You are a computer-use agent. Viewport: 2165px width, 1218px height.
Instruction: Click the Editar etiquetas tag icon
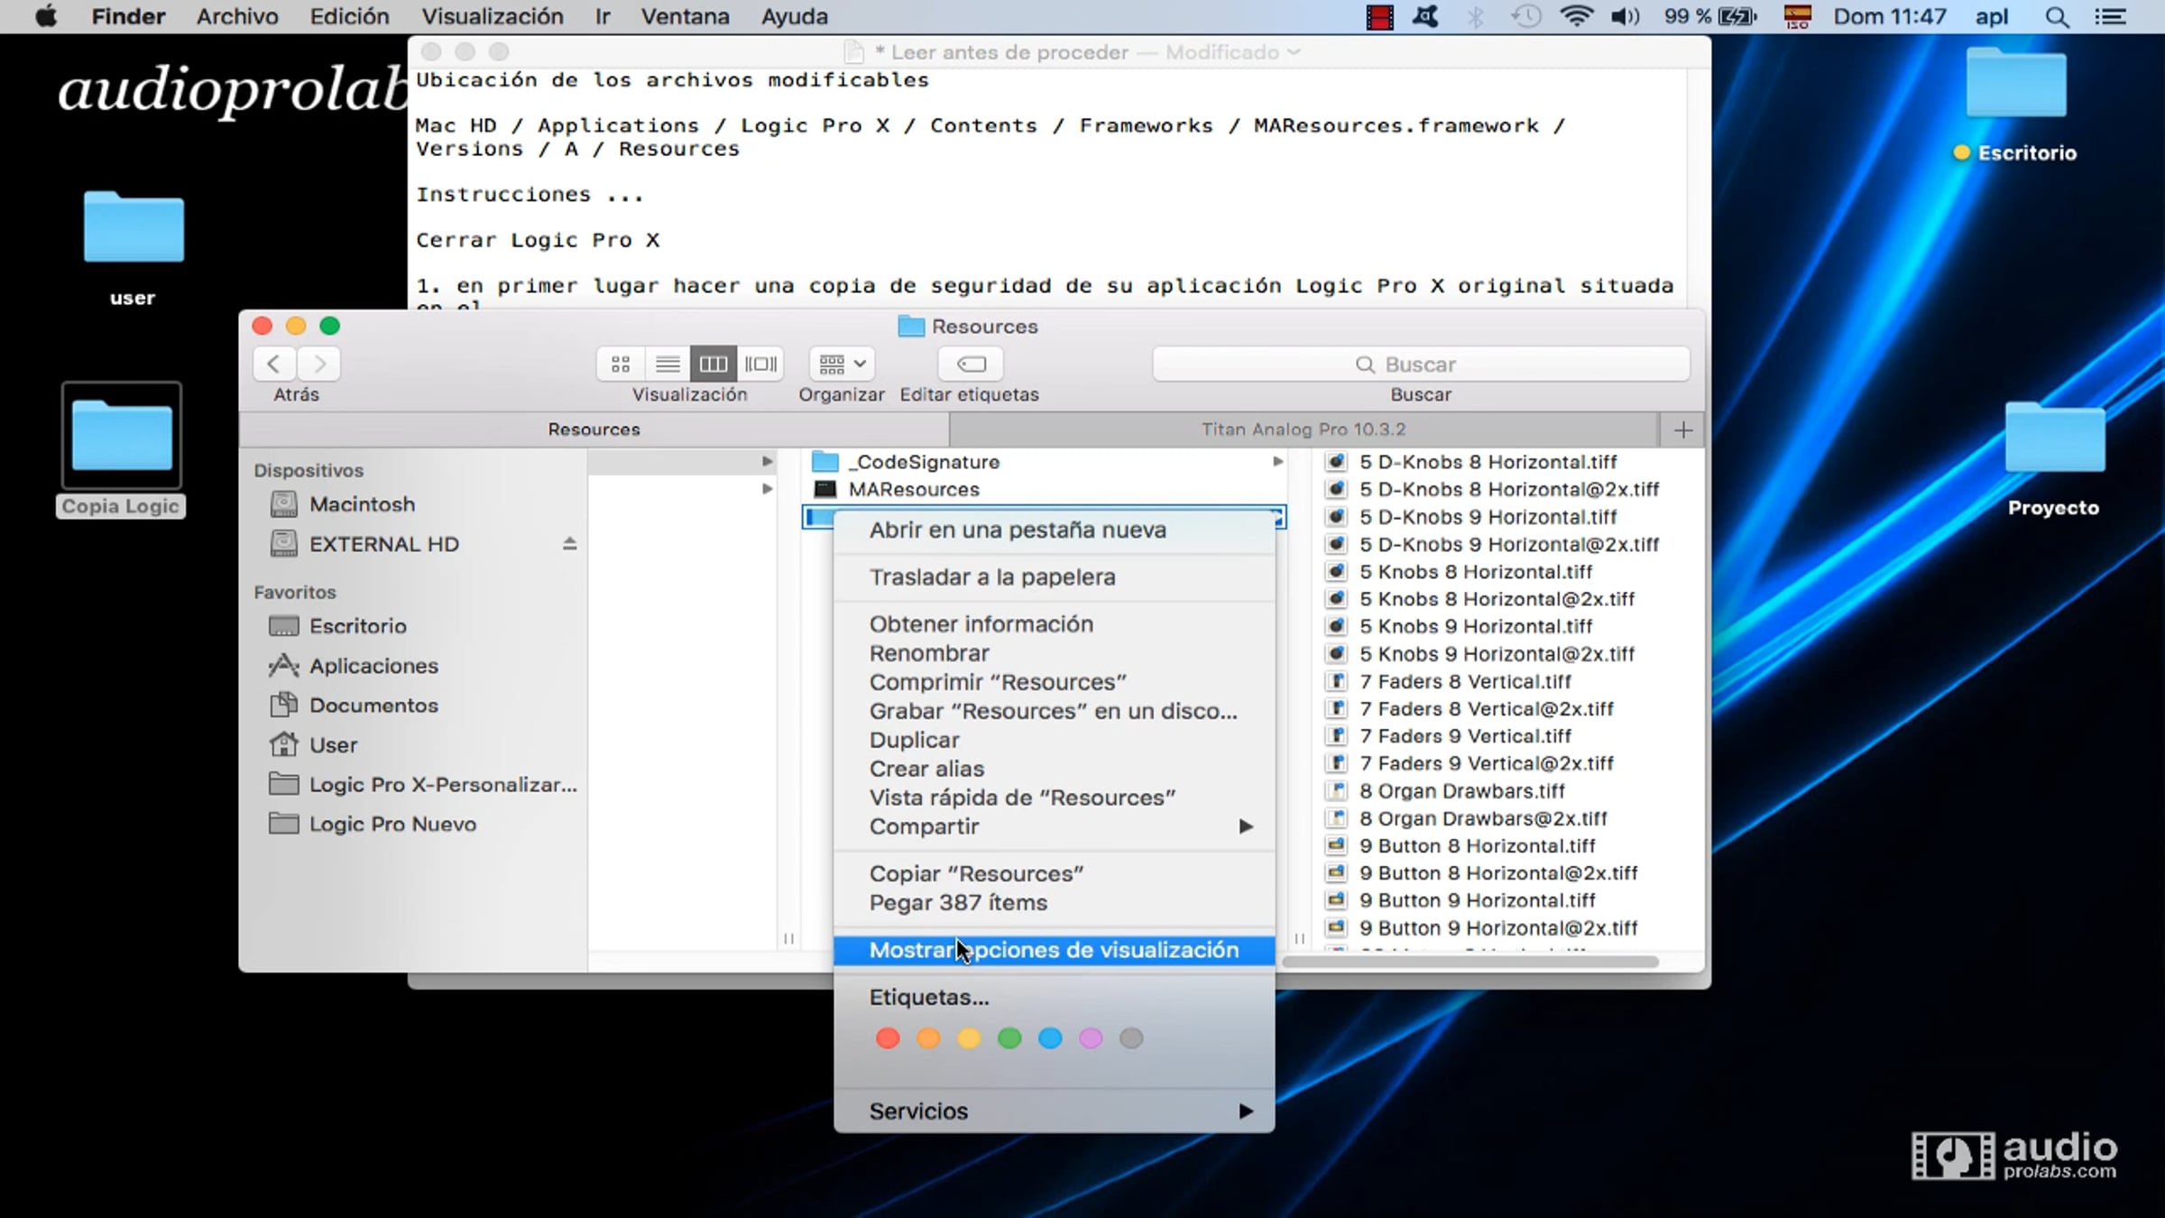(x=971, y=364)
